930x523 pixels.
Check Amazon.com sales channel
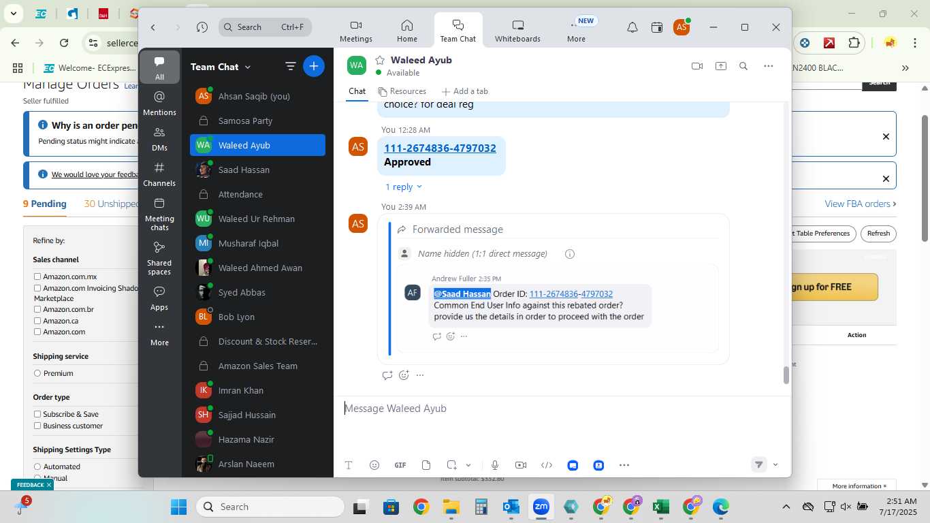point(37,332)
